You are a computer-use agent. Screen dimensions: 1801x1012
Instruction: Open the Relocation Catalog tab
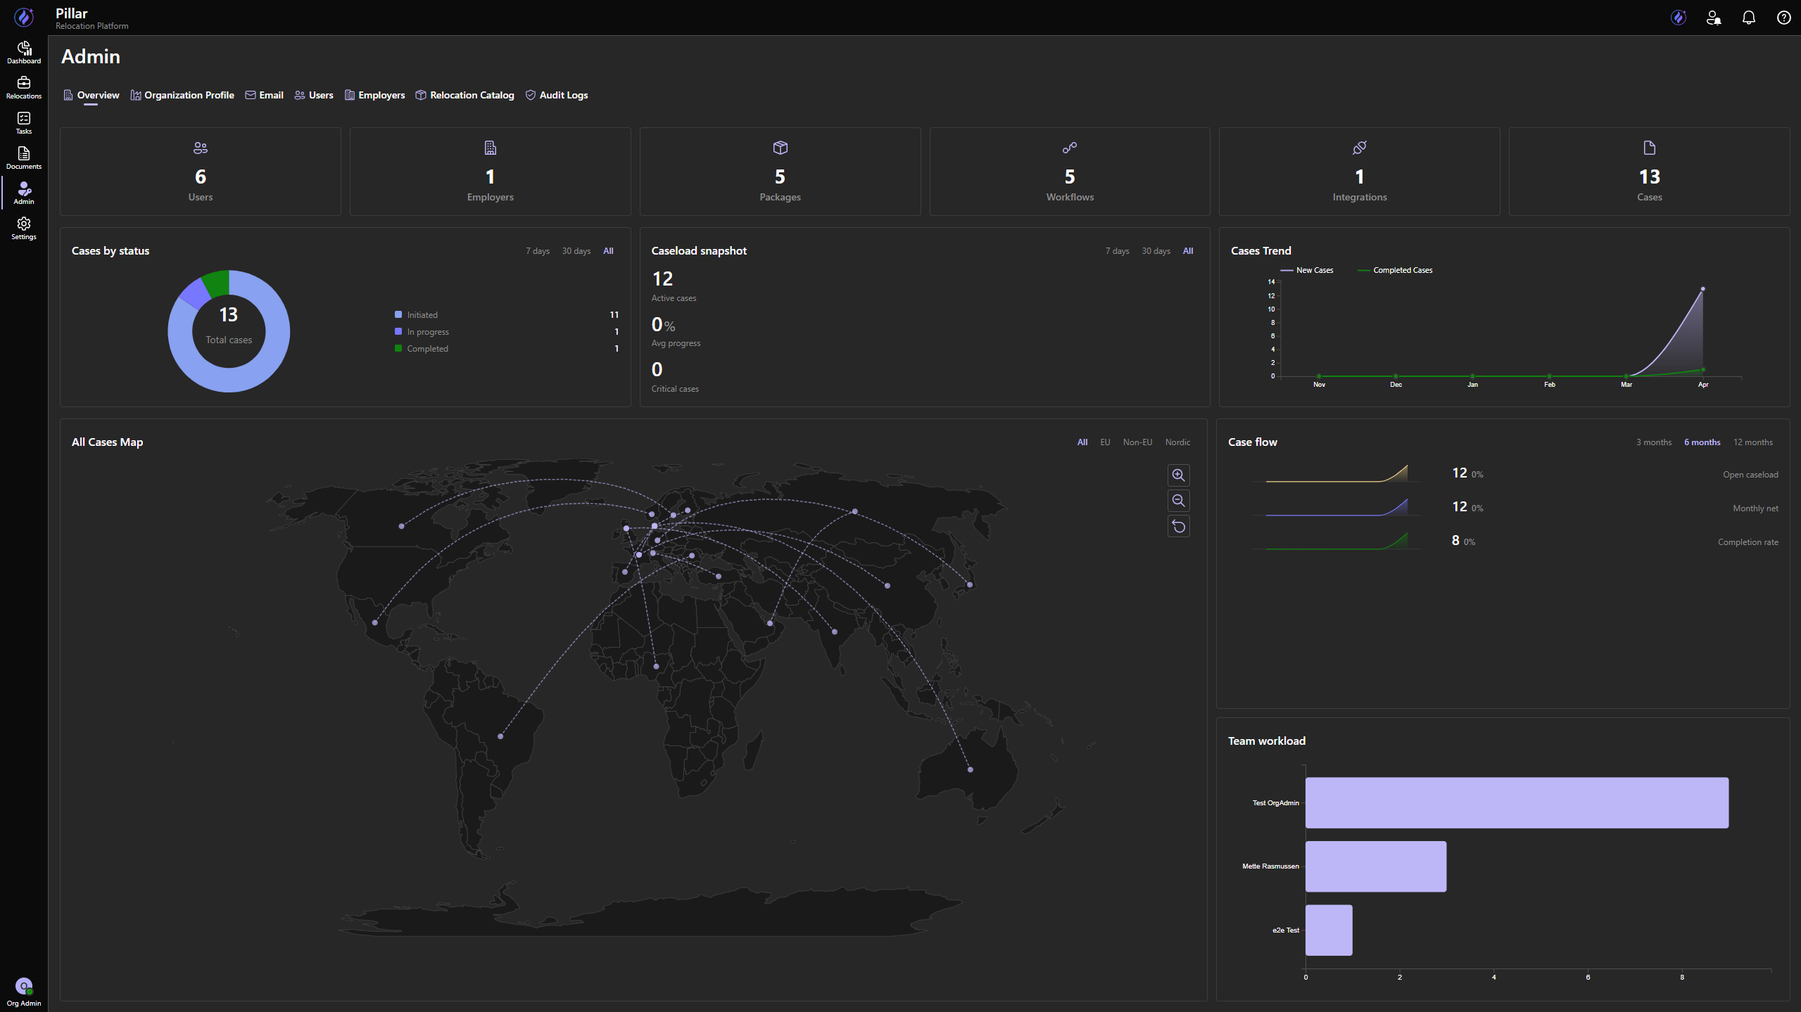coord(465,95)
